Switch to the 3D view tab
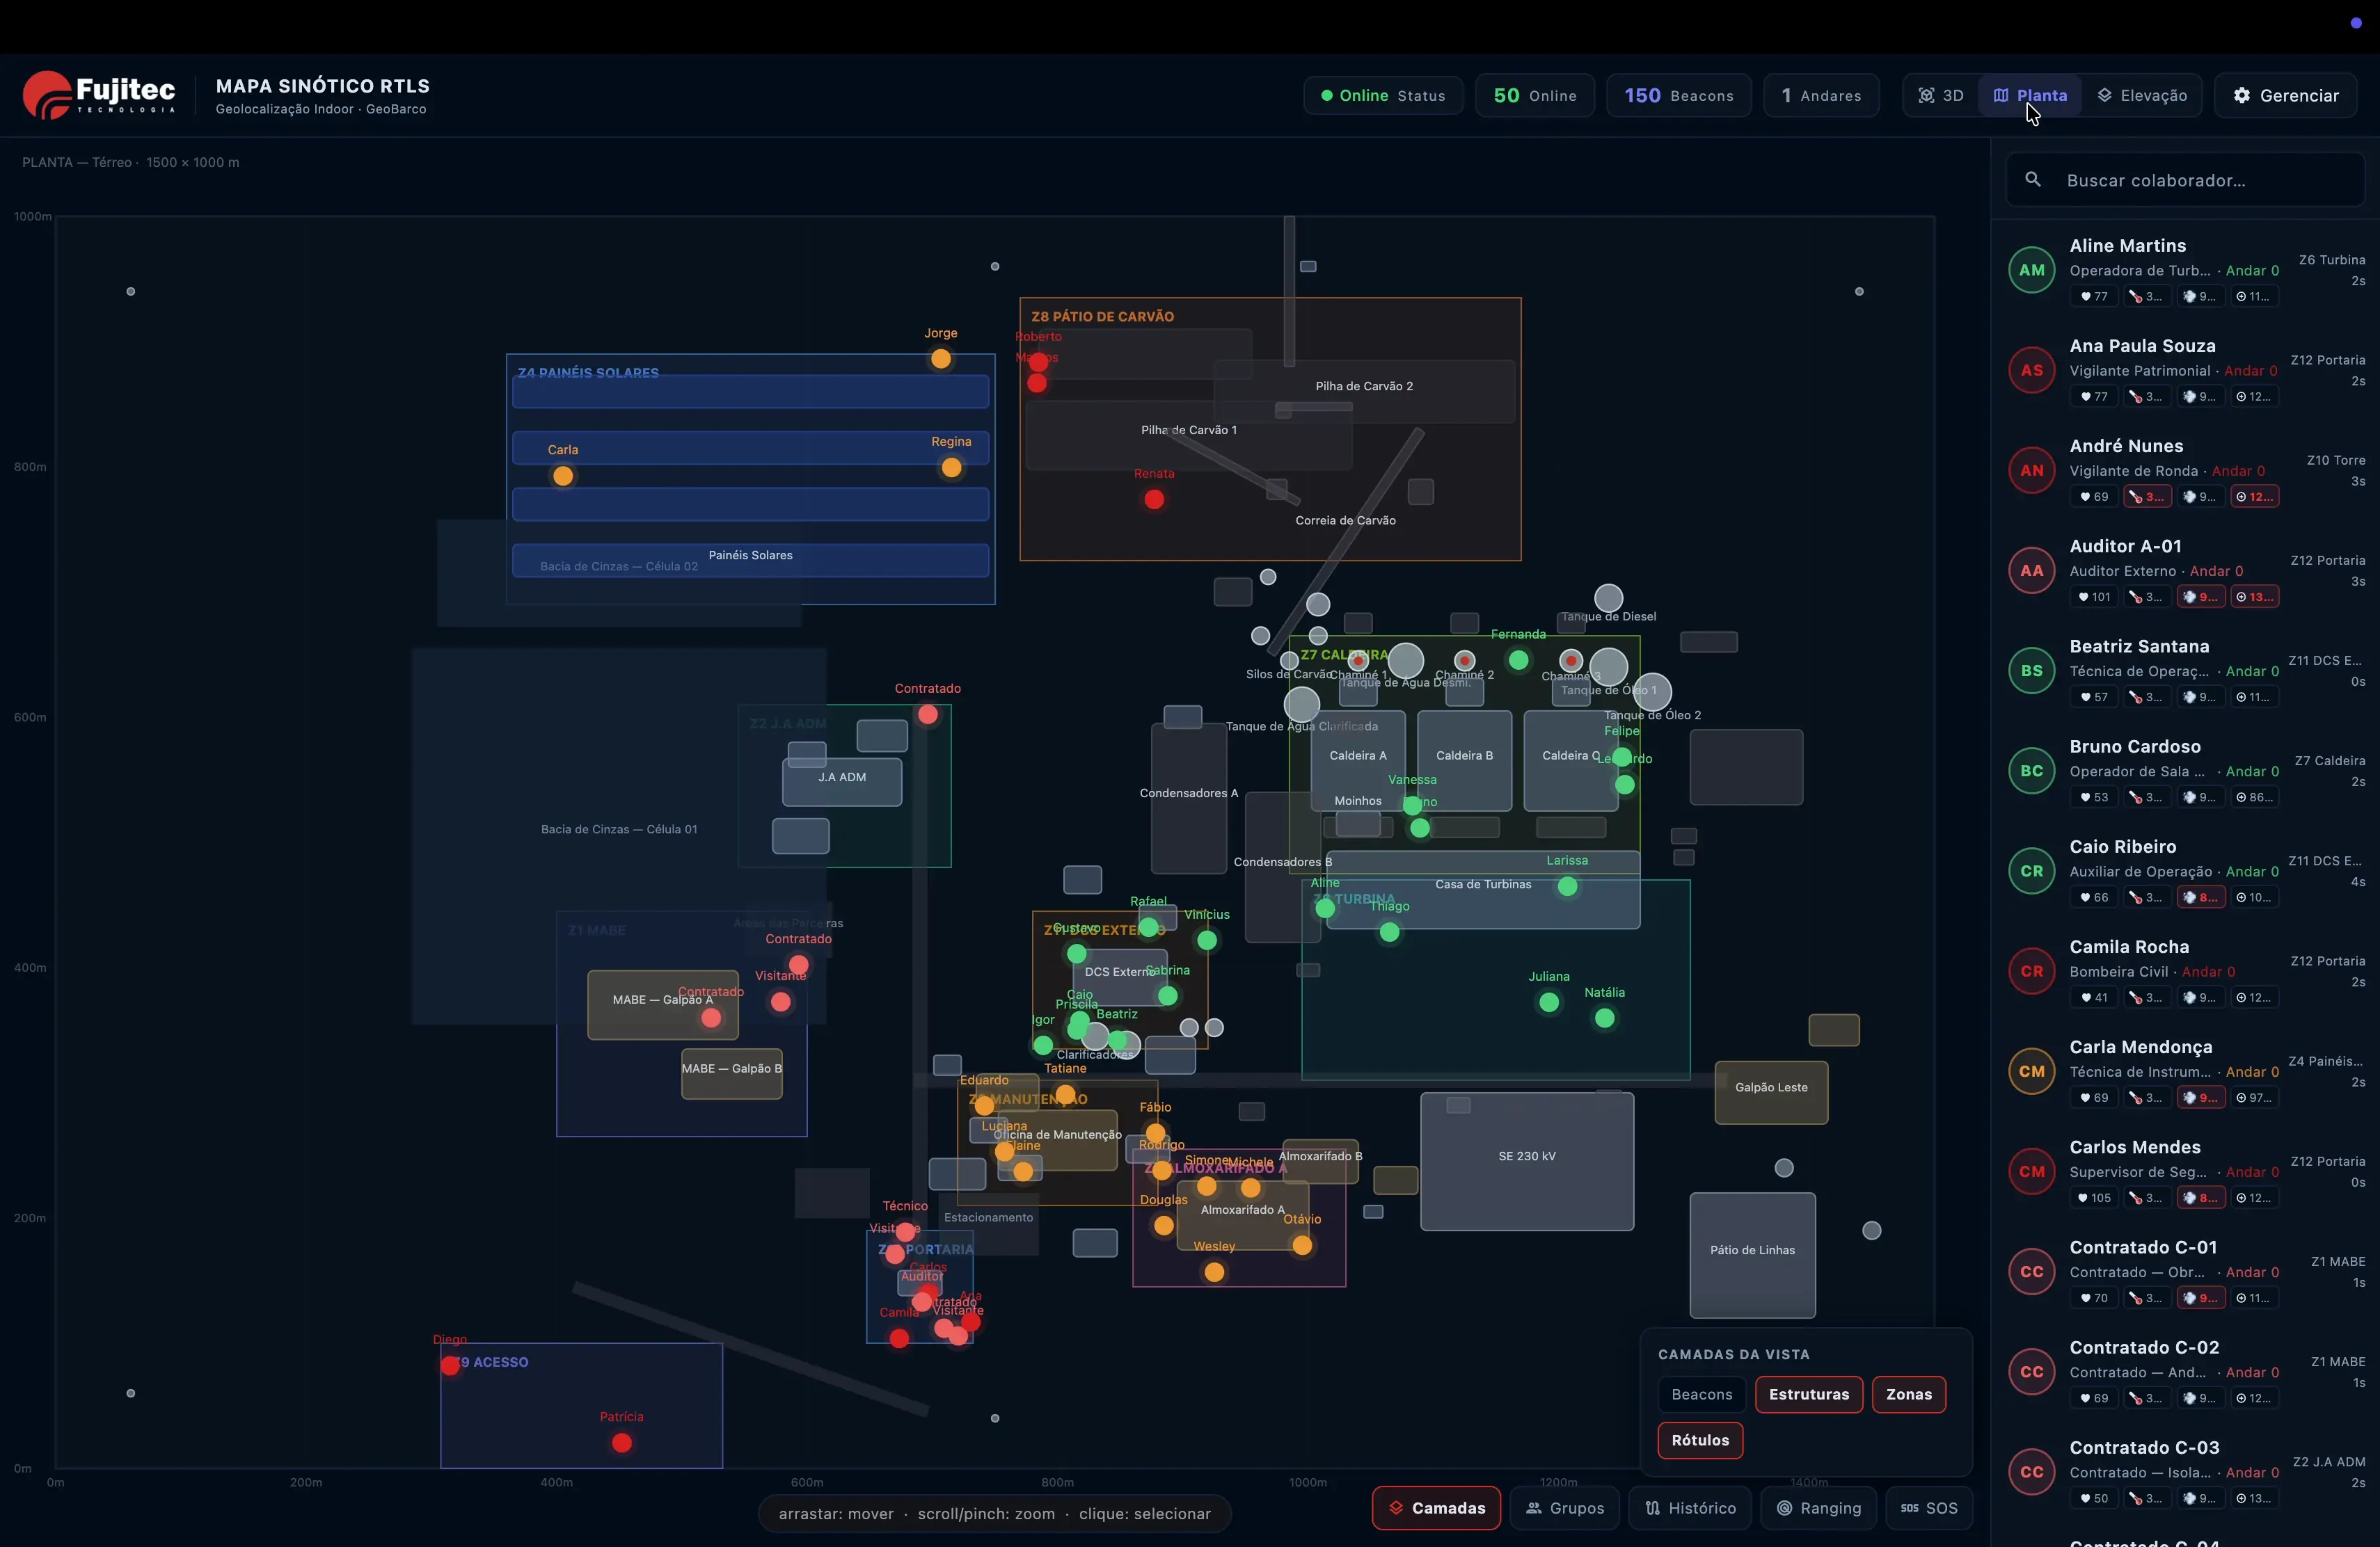The height and width of the screenshot is (1547, 2380). [x=1941, y=96]
